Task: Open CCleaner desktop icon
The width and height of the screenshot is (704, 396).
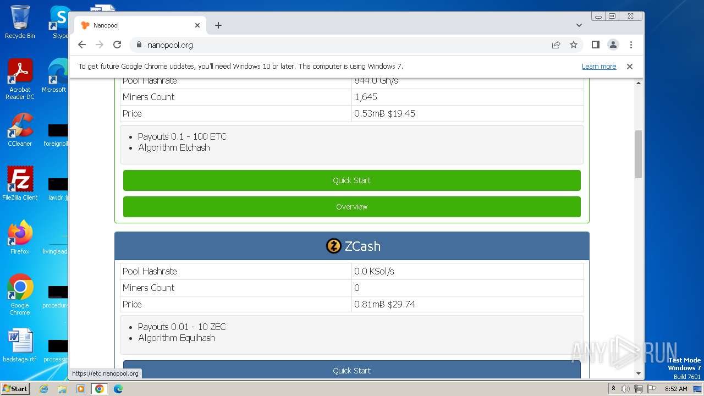Action: pos(20,130)
